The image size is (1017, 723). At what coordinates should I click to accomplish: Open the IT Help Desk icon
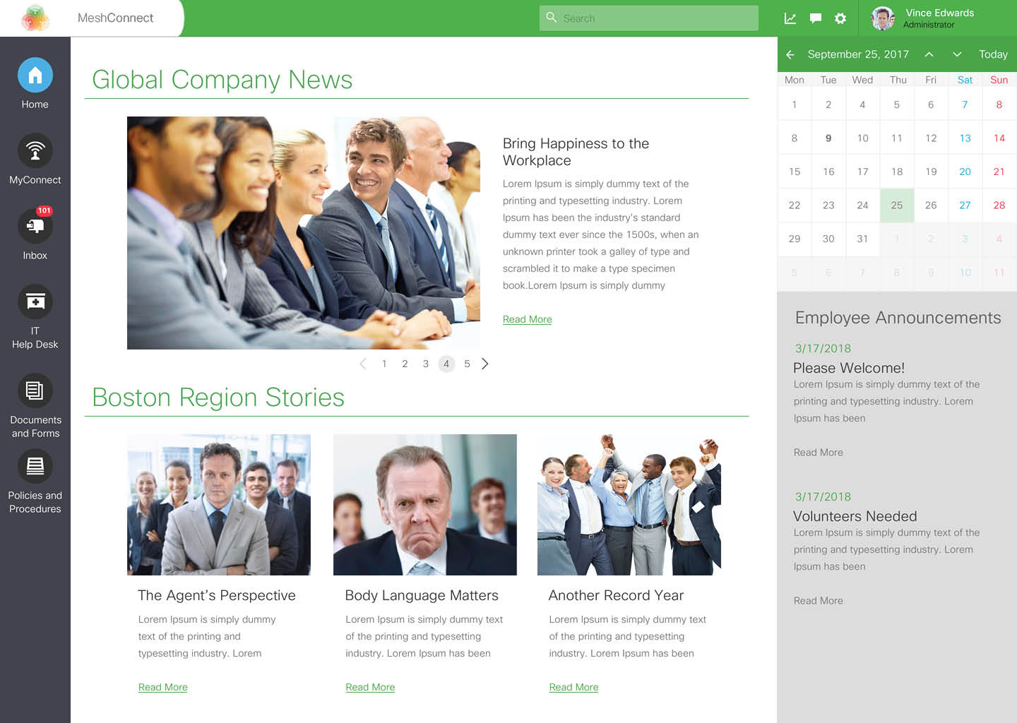pos(35,301)
